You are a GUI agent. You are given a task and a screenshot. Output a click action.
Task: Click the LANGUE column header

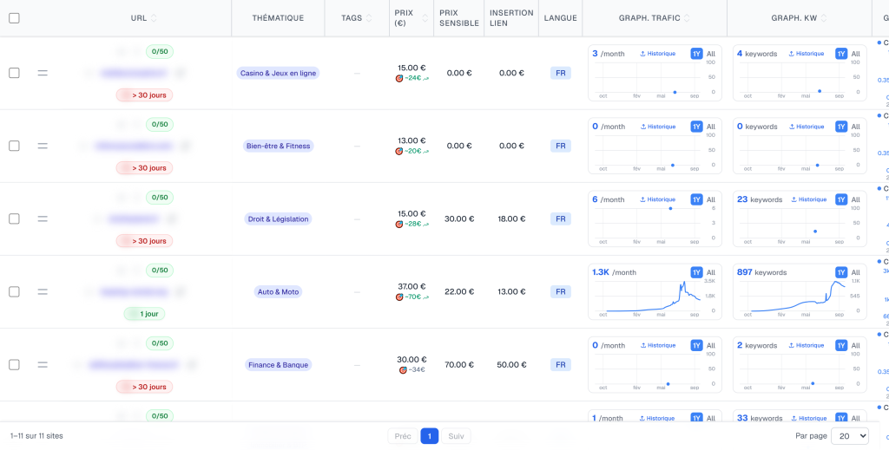point(560,18)
